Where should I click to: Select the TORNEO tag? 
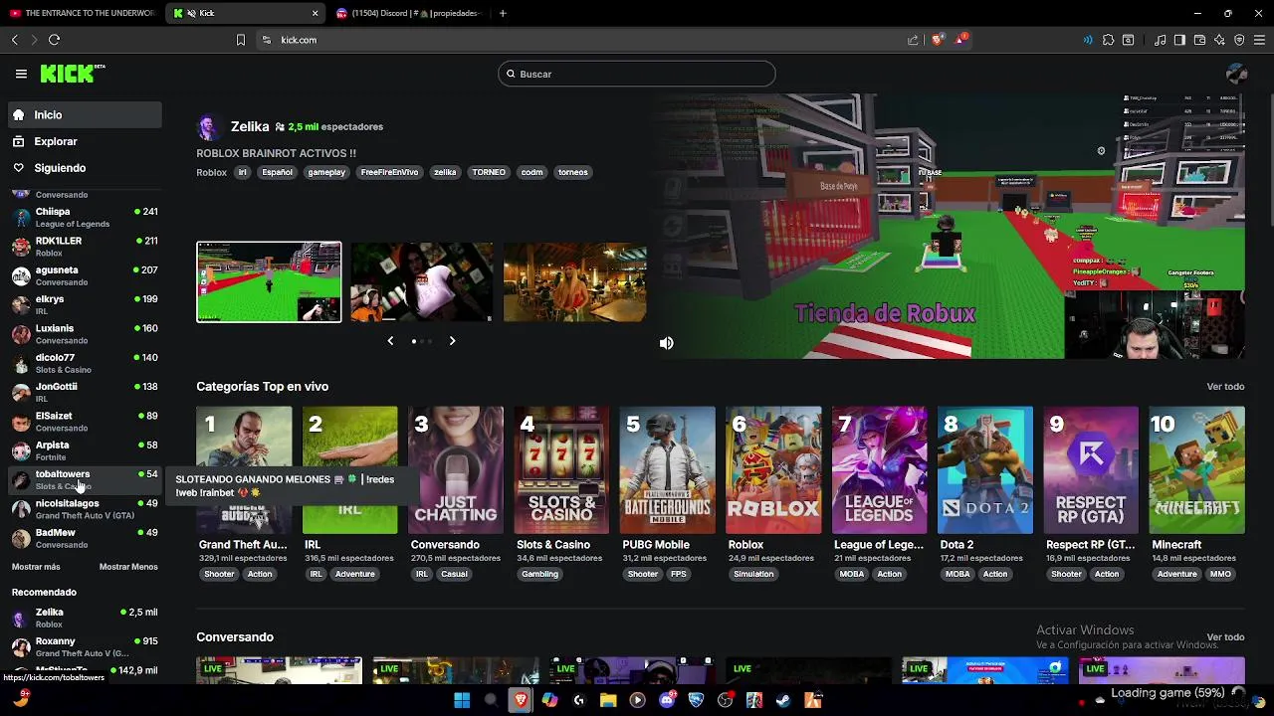[489, 172]
